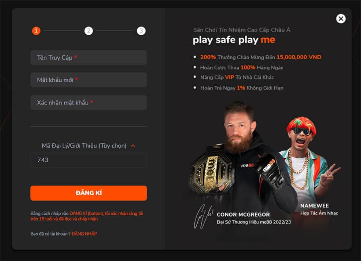Image resolution: width=361 pixels, height=261 pixels.
Task: Click the 200% Thưởng Chào Mừng promo line
Action: coord(261,57)
